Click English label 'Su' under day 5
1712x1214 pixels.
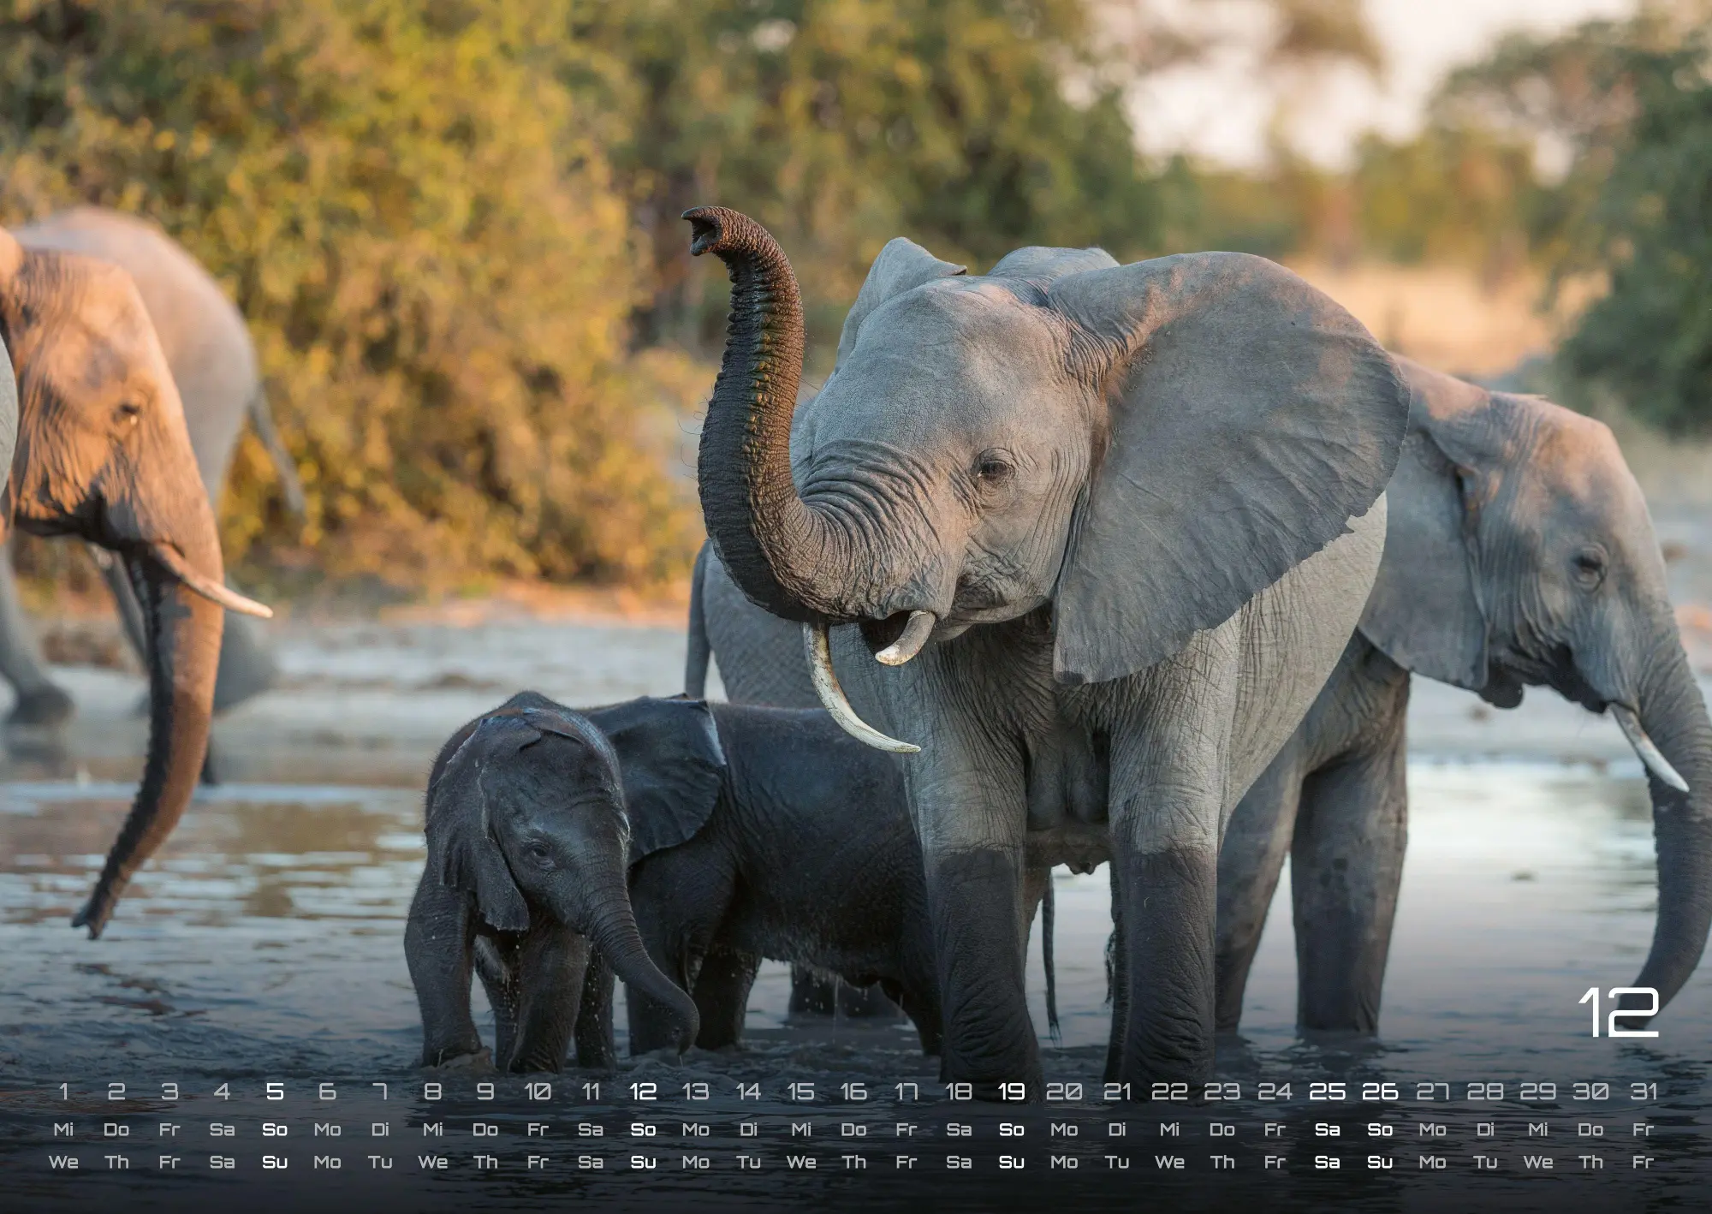pos(275,1163)
